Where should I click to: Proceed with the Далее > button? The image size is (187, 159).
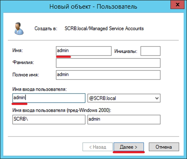click(128, 147)
